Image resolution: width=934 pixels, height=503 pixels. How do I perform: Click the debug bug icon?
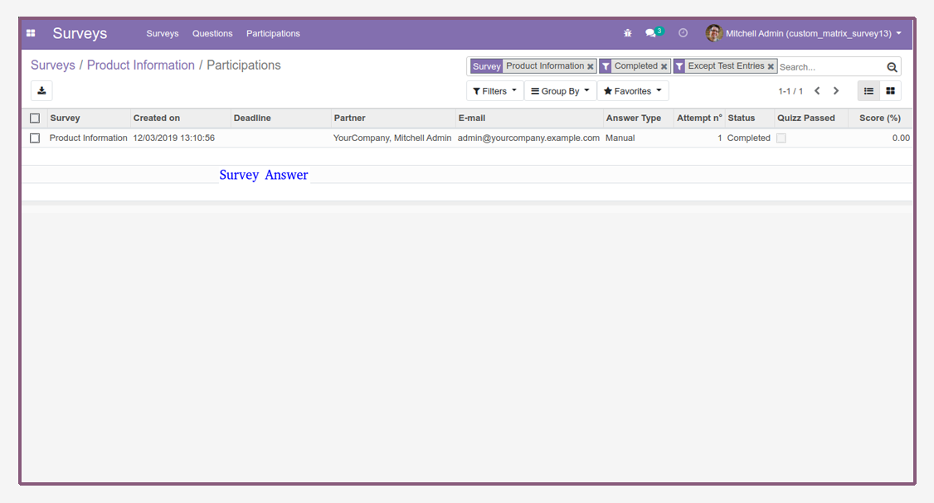[627, 33]
